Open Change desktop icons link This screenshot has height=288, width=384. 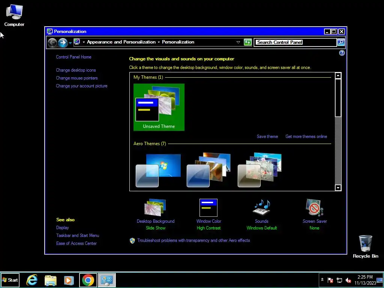click(76, 70)
